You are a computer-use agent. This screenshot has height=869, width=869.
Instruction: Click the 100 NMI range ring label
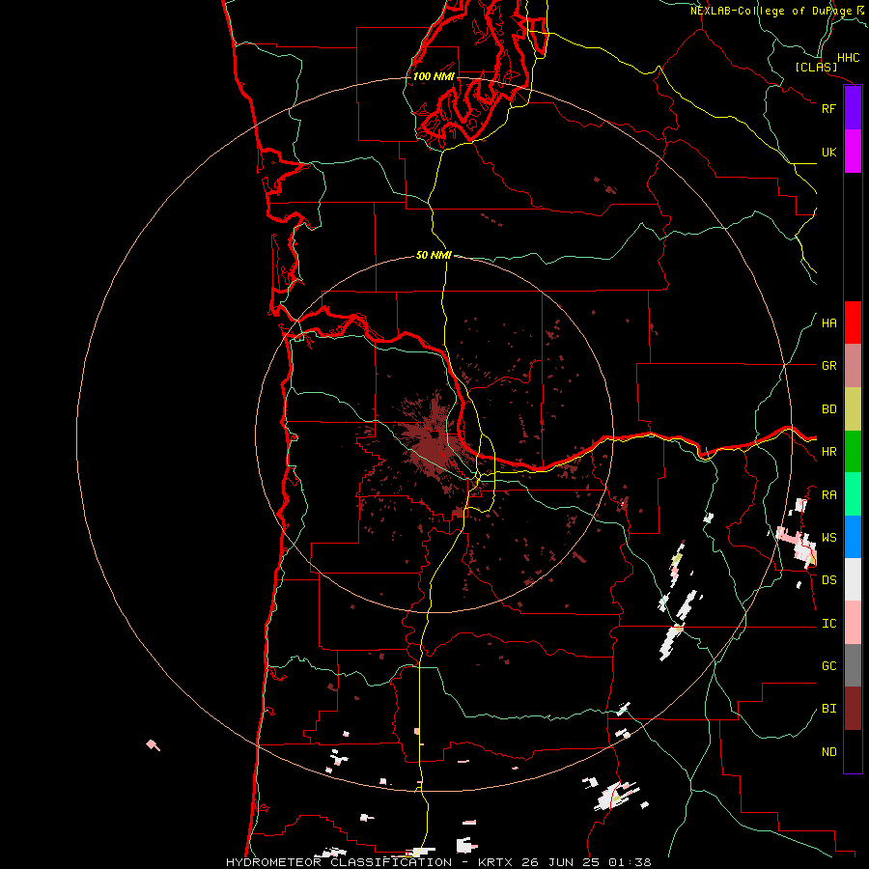pos(434,76)
